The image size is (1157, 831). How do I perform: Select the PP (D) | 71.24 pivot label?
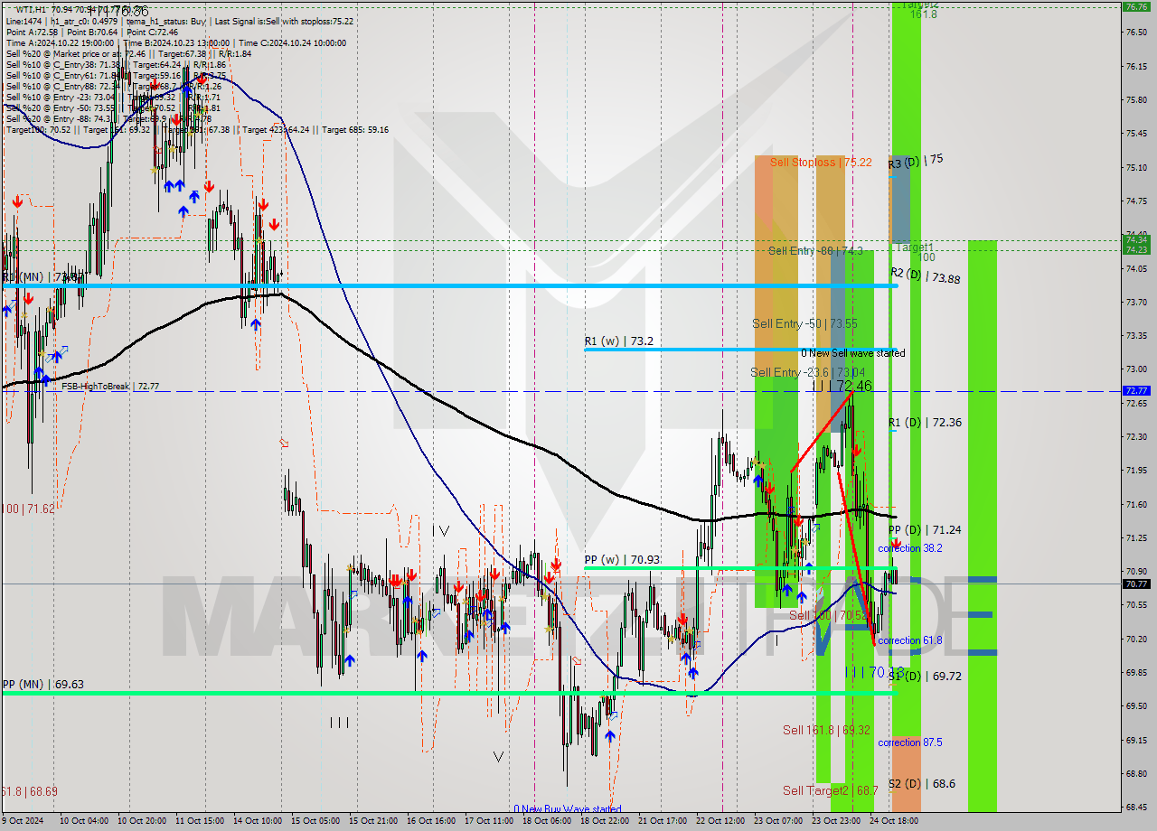(924, 530)
